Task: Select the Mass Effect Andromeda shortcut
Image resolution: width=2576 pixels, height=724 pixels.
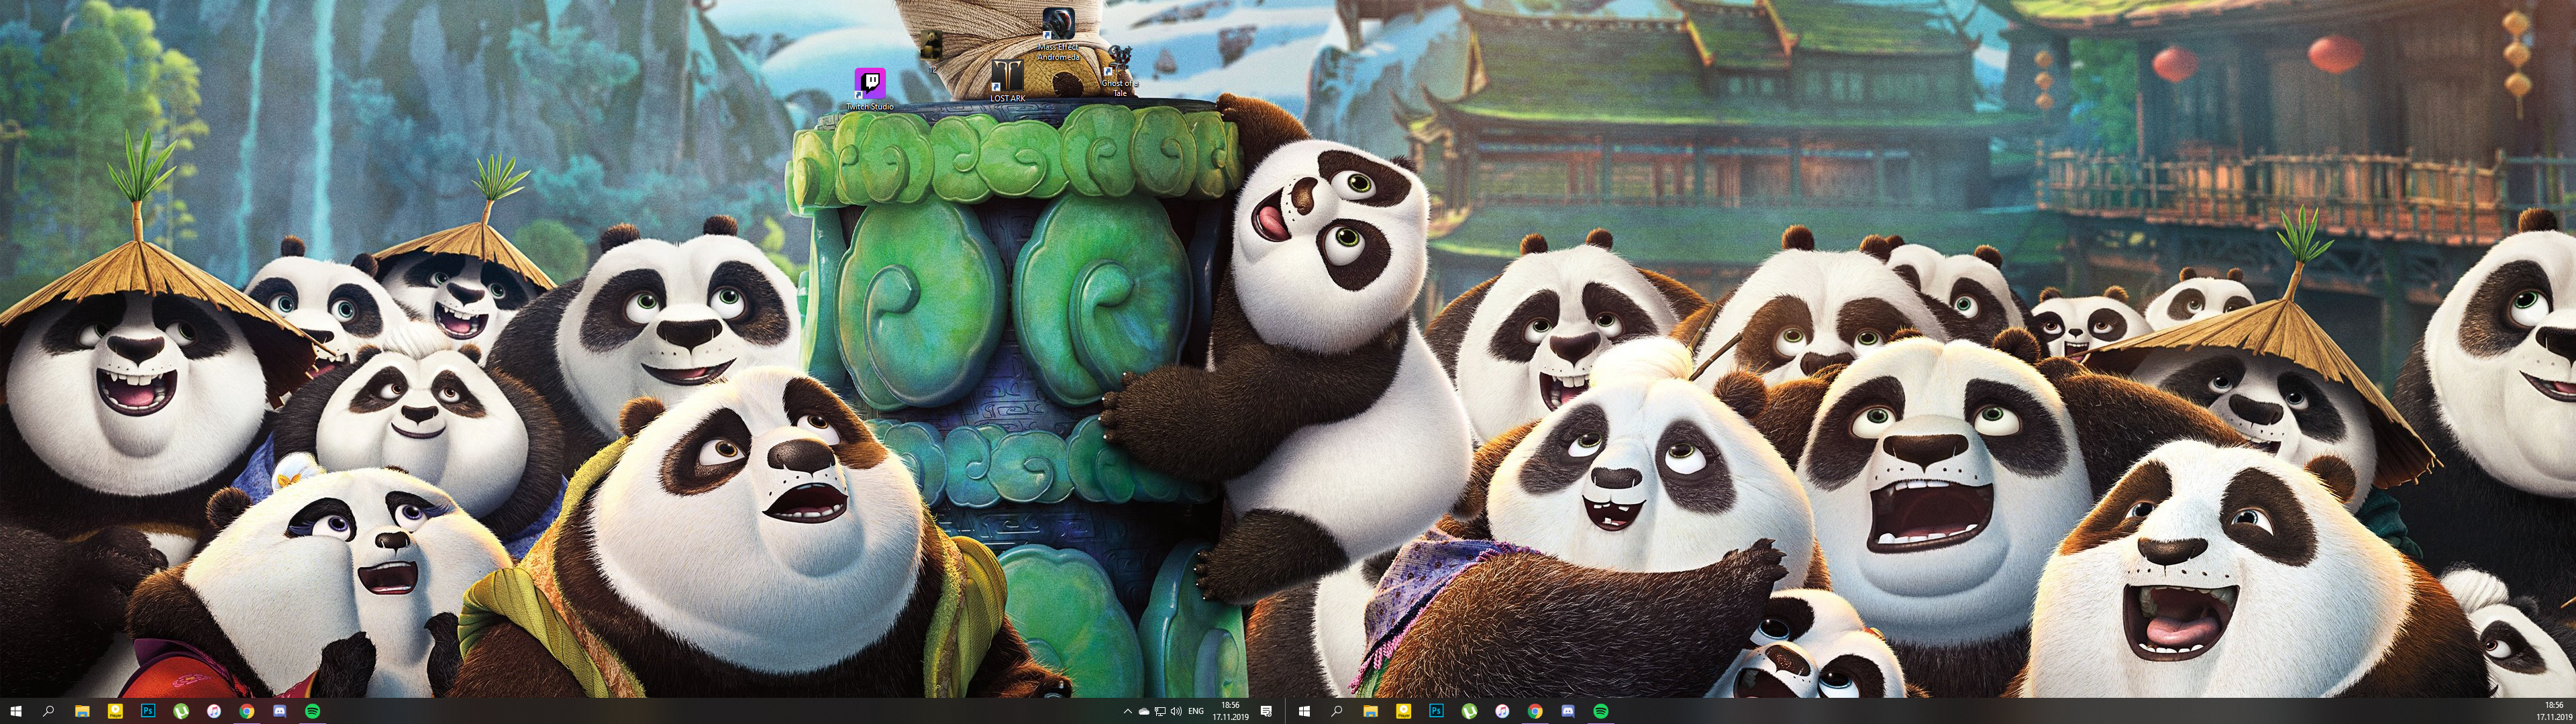Action: click(1058, 35)
